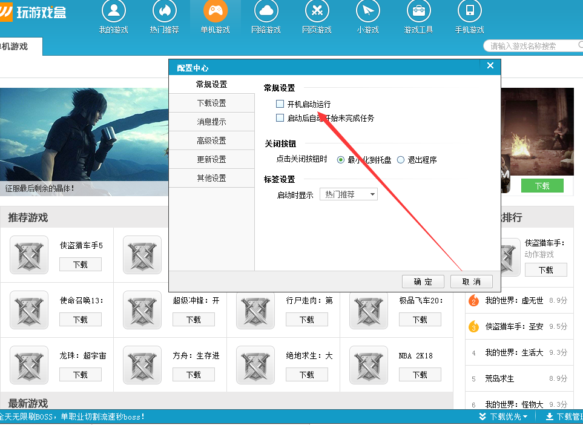The image size is (583, 425).
Task: Switch to the 下载设置 settings tab
Action: (x=211, y=103)
